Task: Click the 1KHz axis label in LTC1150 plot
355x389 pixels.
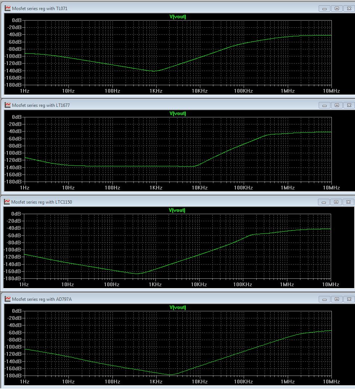Action: point(155,284)
